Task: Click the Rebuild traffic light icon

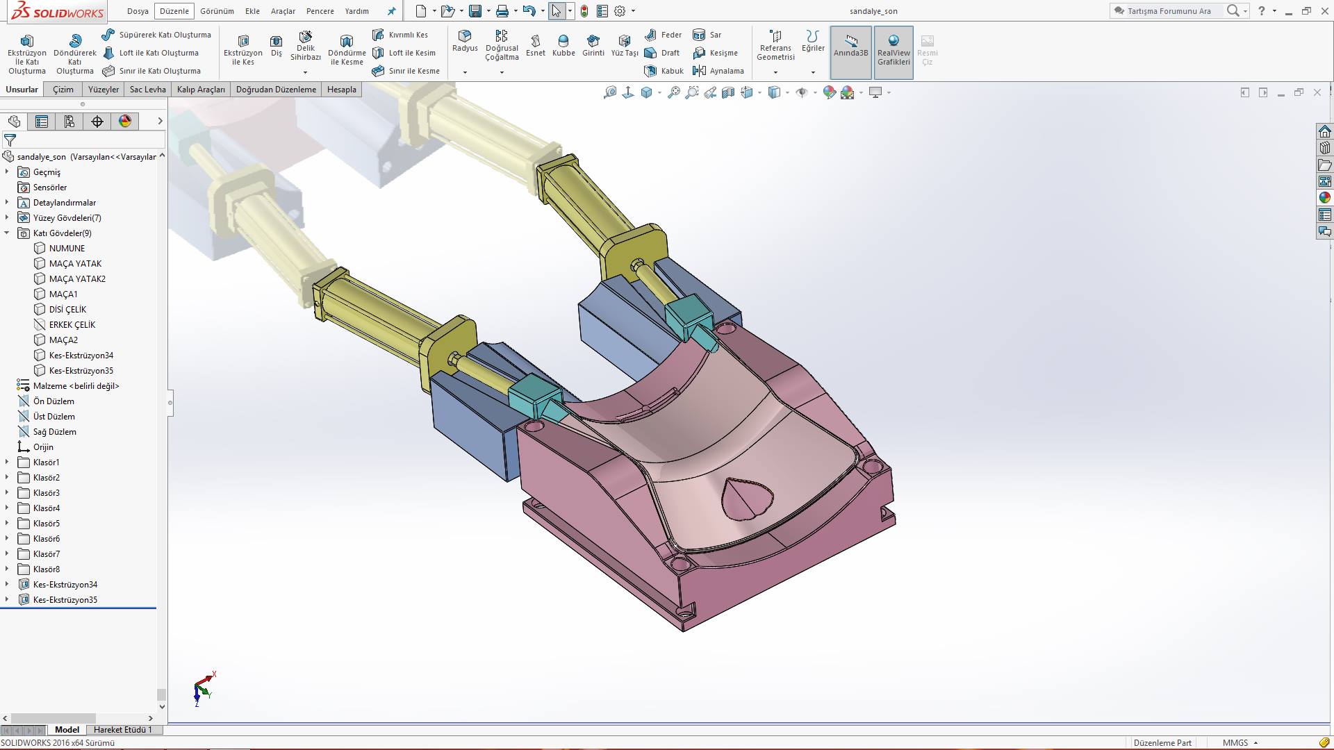Action: click(x=584, y=11)
